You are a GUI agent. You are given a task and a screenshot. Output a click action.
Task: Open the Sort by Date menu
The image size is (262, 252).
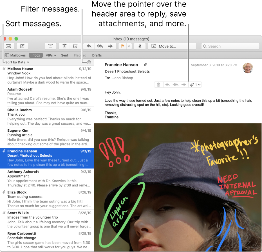pos(17,62)
